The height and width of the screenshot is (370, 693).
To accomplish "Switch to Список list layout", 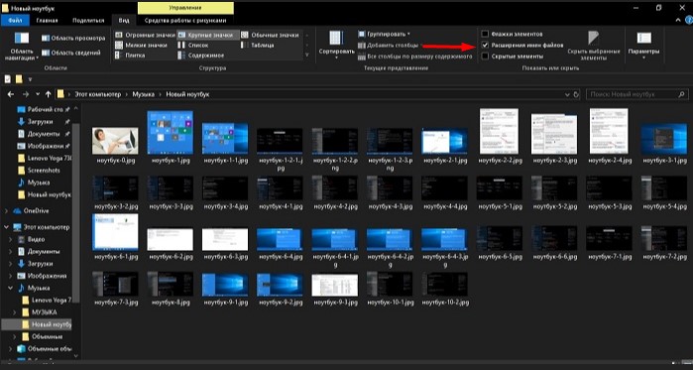I will pyautogui.click(x=193, y=45).
